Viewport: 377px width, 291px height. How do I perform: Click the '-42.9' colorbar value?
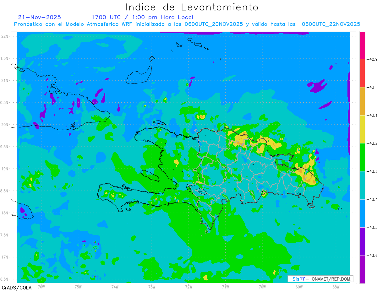click(x=372, y=59)
